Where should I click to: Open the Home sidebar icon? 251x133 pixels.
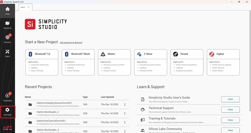click(x=7, y=11)
